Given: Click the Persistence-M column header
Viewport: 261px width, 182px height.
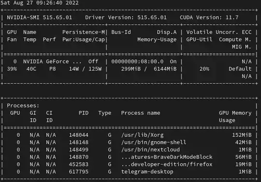Looking at the screenshot, I should coord(84,32).
